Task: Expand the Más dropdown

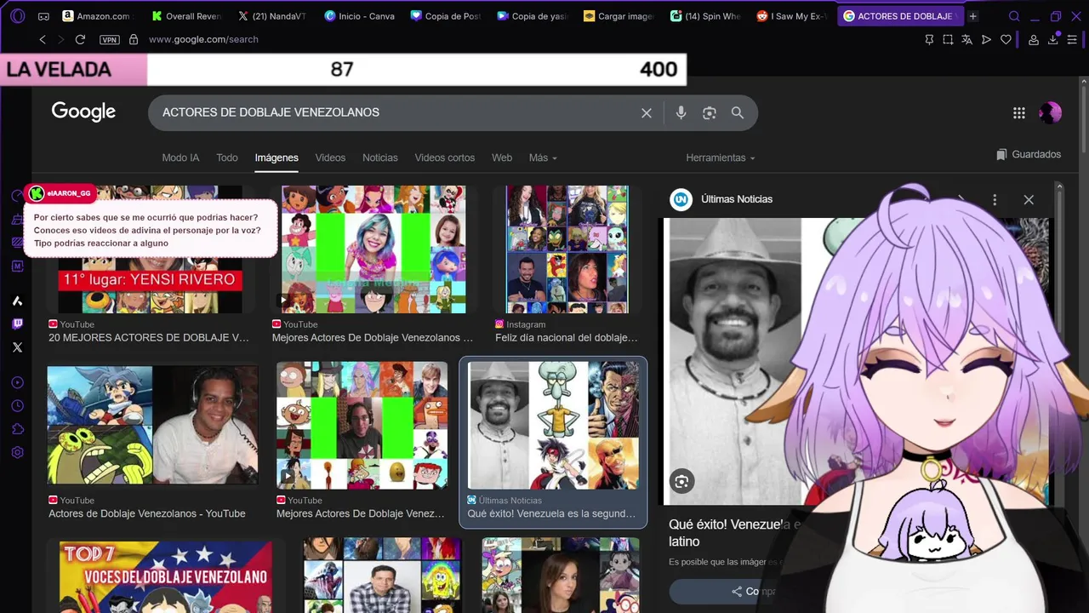Action: [543, 158]
